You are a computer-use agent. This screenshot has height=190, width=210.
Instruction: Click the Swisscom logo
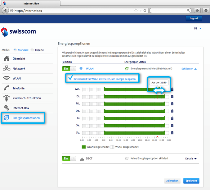(18, 32)
